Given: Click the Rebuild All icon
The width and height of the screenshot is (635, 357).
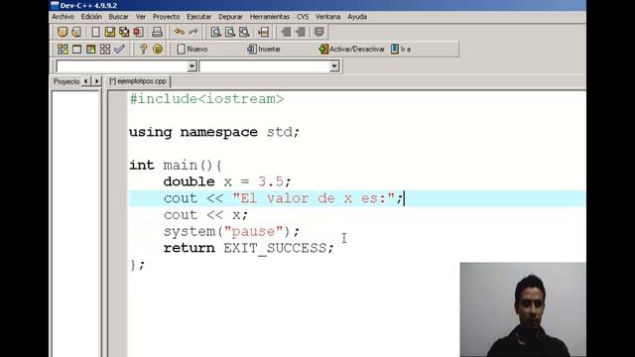Looking at the screenshot, I should (105, 49).
